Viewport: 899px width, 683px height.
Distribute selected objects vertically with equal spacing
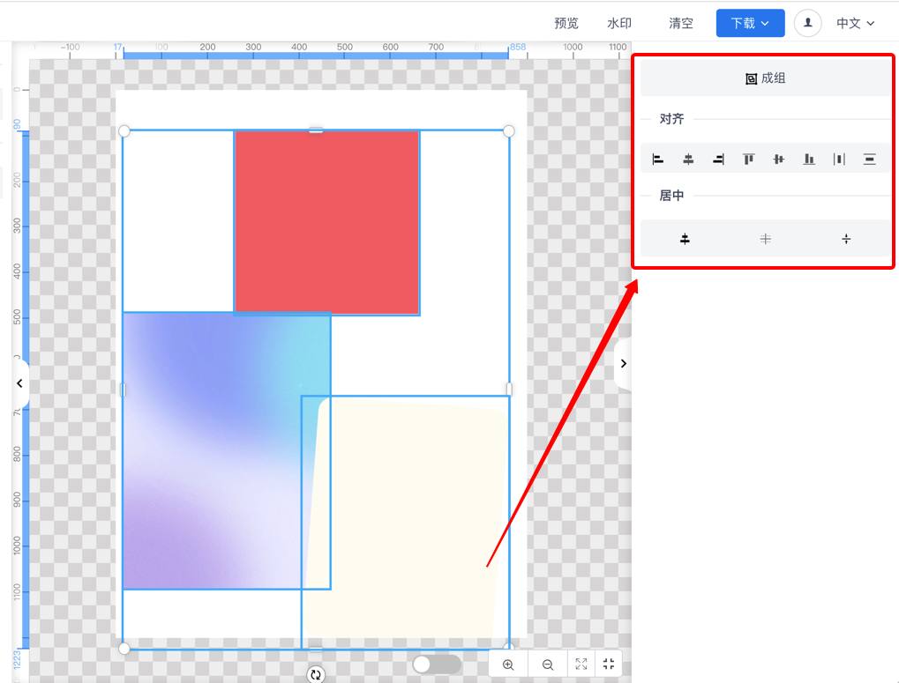click(x=870, y=160)
